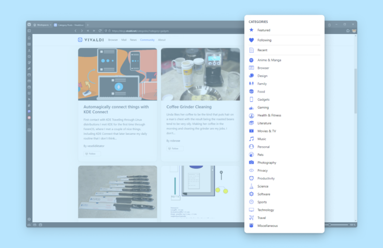Click the Gaming controller icon
The image size is (383, 248).
pyautogui.click(x=252, y=107)
